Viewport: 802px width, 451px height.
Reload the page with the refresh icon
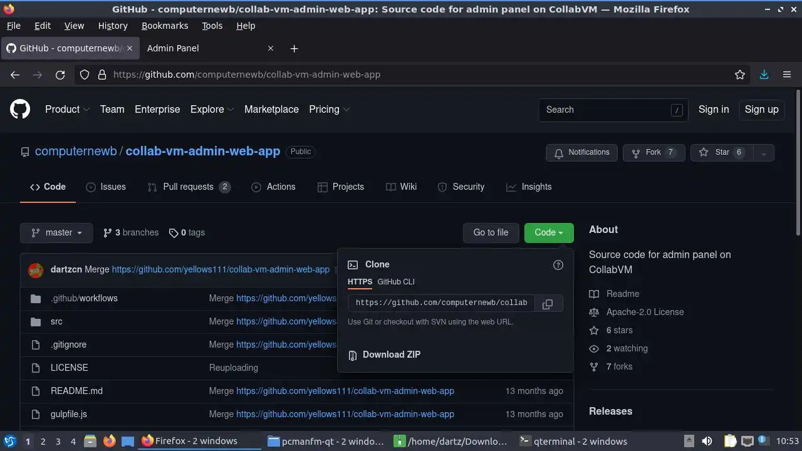60,75
